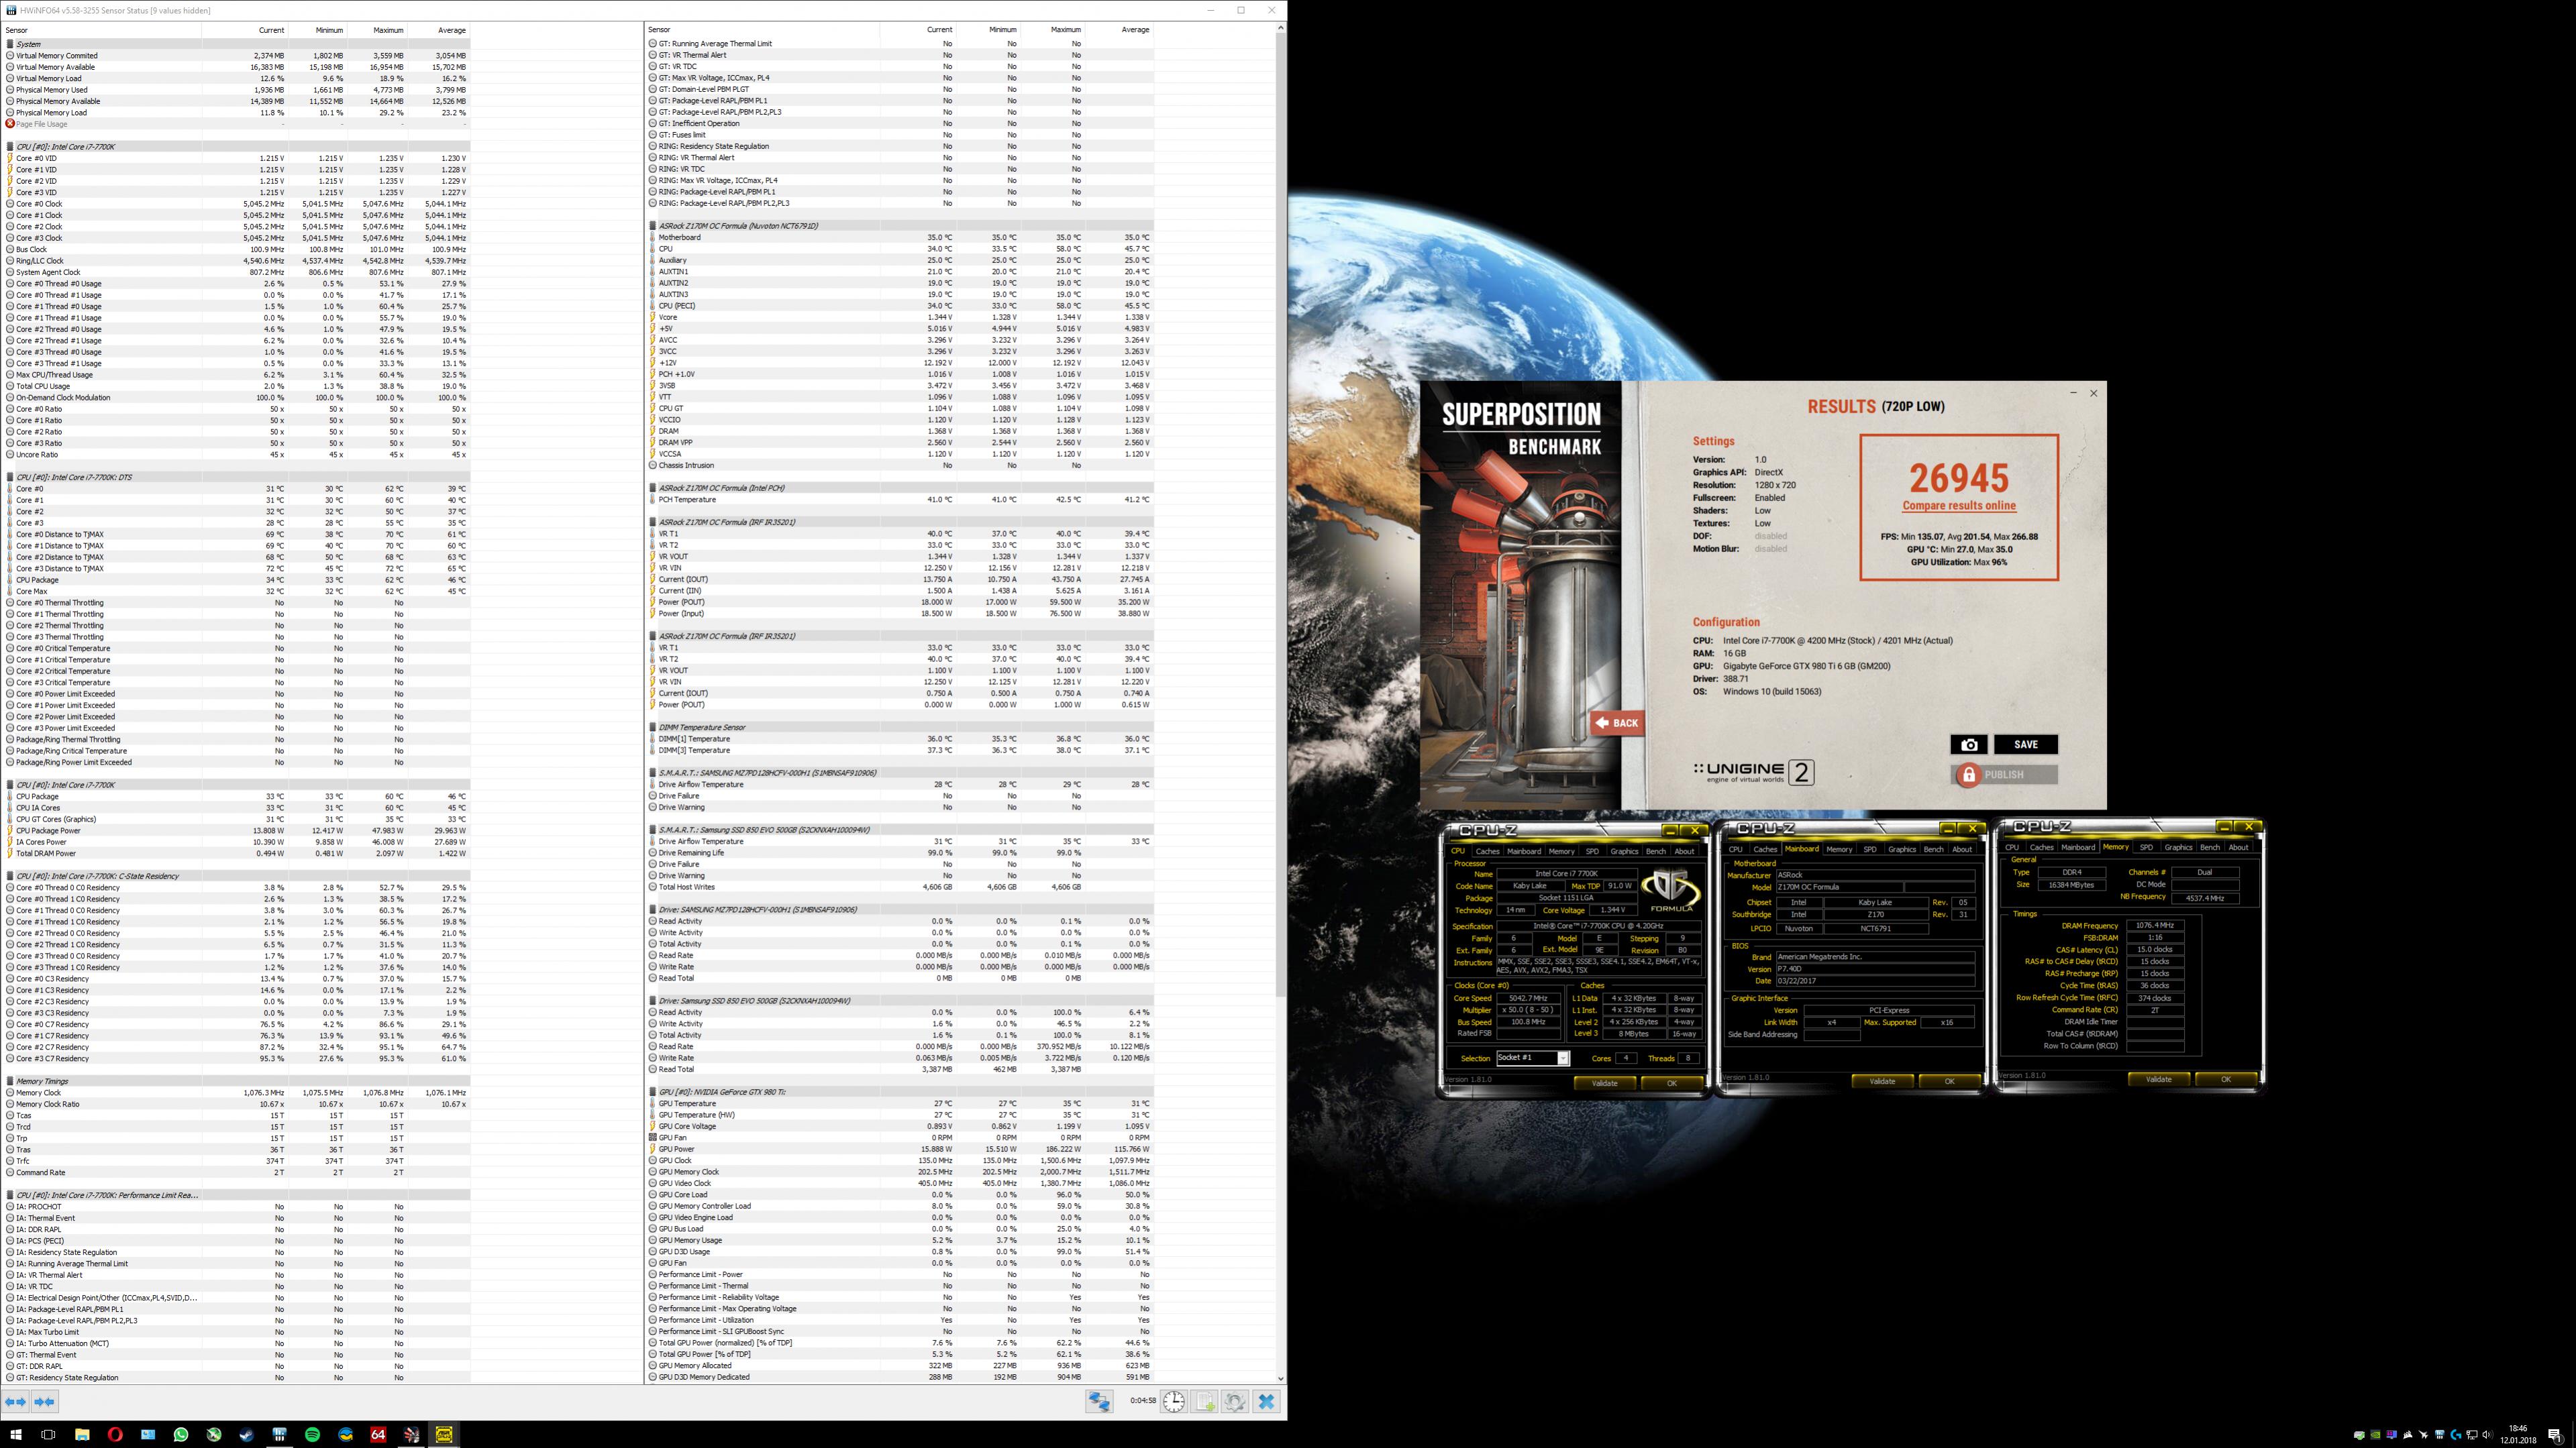Click the expand columns double-arrow button

pos(15,1401)
